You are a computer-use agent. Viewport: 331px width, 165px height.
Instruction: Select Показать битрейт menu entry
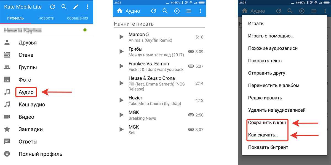tap(268, 147)
